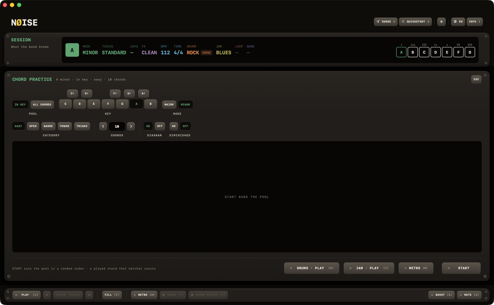Choose the BARRE chord category
The height and width of the screenshot is (305, 494).
pyautogui.click(x=48, y=126)
